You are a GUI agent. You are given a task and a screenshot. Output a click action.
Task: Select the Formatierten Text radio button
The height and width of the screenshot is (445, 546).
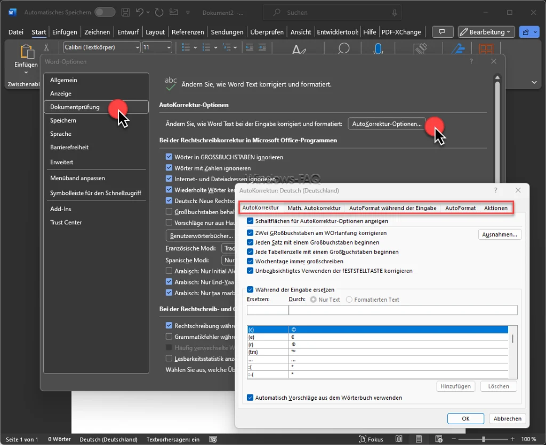(349, 300)
